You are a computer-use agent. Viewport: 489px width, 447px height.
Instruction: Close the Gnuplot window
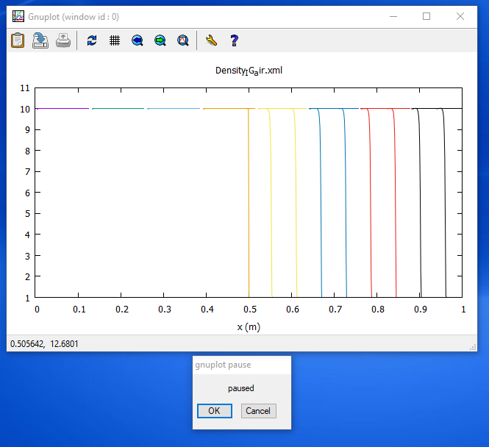pyautogui.click(x=460, y=16)
